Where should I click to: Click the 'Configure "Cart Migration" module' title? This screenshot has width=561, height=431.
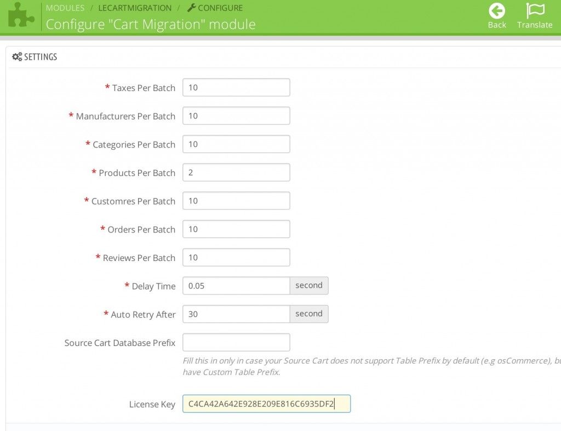pos(151,24)
